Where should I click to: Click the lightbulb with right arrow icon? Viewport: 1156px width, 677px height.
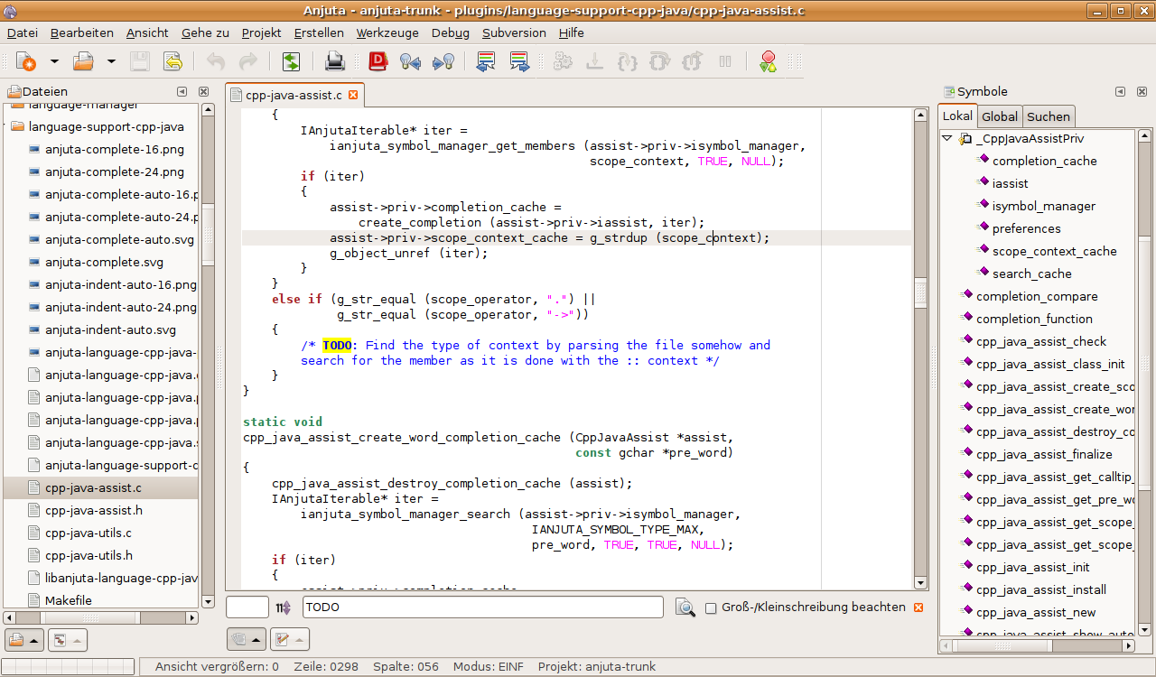click(443, 61)
